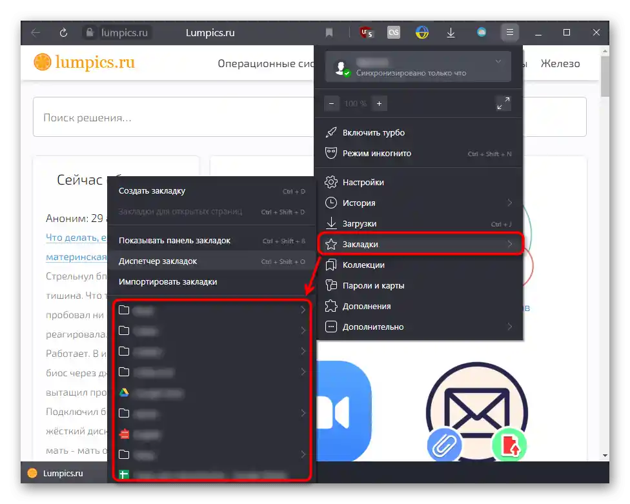Viewport: 630px width, 504px height.
Task: Expand the История submenu arrow
Action: pyautogui.click(x=509, y=203)
